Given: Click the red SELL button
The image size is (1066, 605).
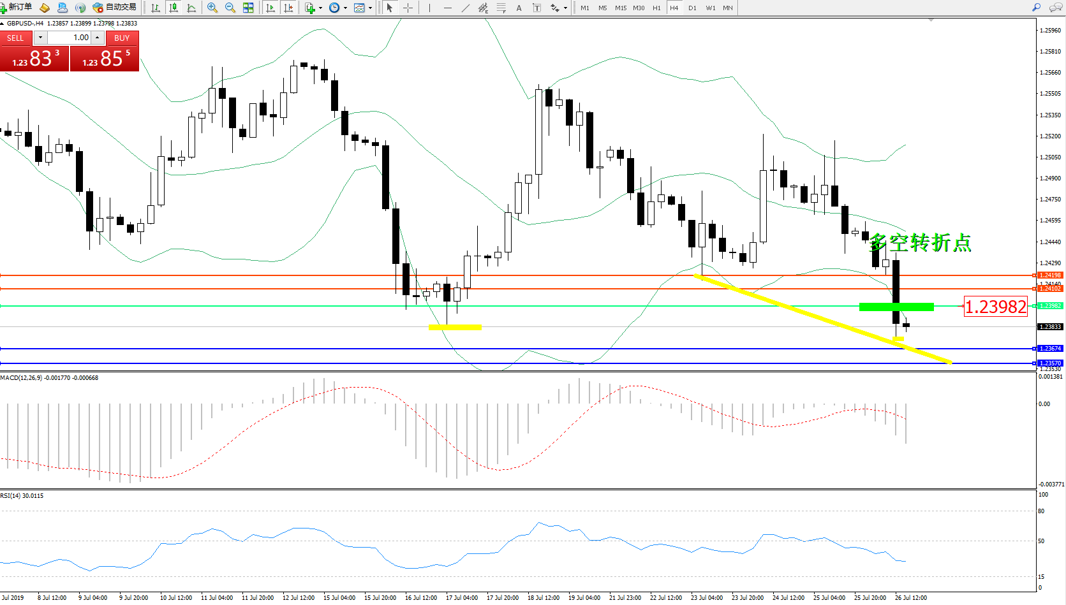Looking at the screenshot, I should click(15, 38).
